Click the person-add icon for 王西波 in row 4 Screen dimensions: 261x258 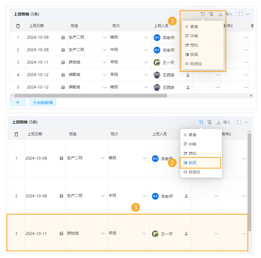point(187,75)
